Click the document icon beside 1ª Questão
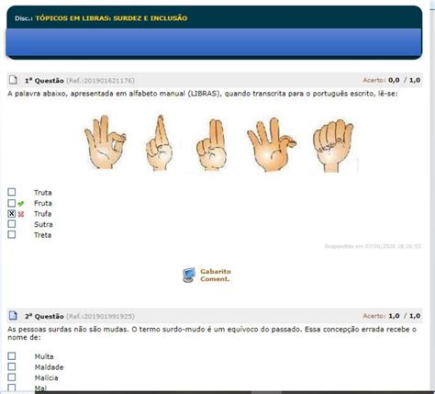Image resolution: width=435 pixels, height=394 pixels. click(x=13, y=80)
